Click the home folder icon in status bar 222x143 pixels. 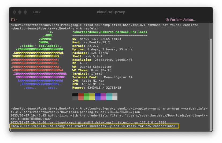(x=13, y=20)
